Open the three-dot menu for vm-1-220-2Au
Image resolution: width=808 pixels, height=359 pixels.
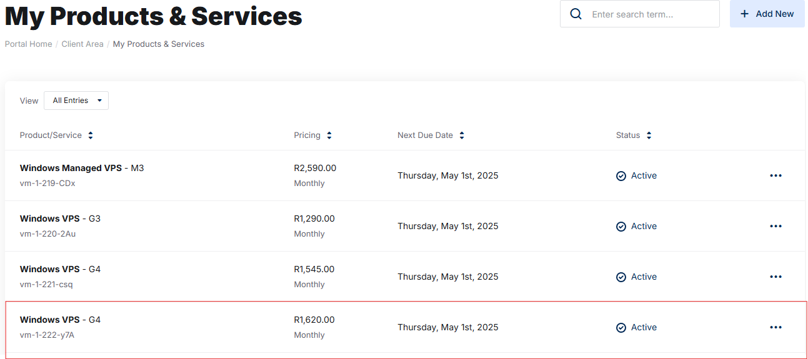click(776, 226)
